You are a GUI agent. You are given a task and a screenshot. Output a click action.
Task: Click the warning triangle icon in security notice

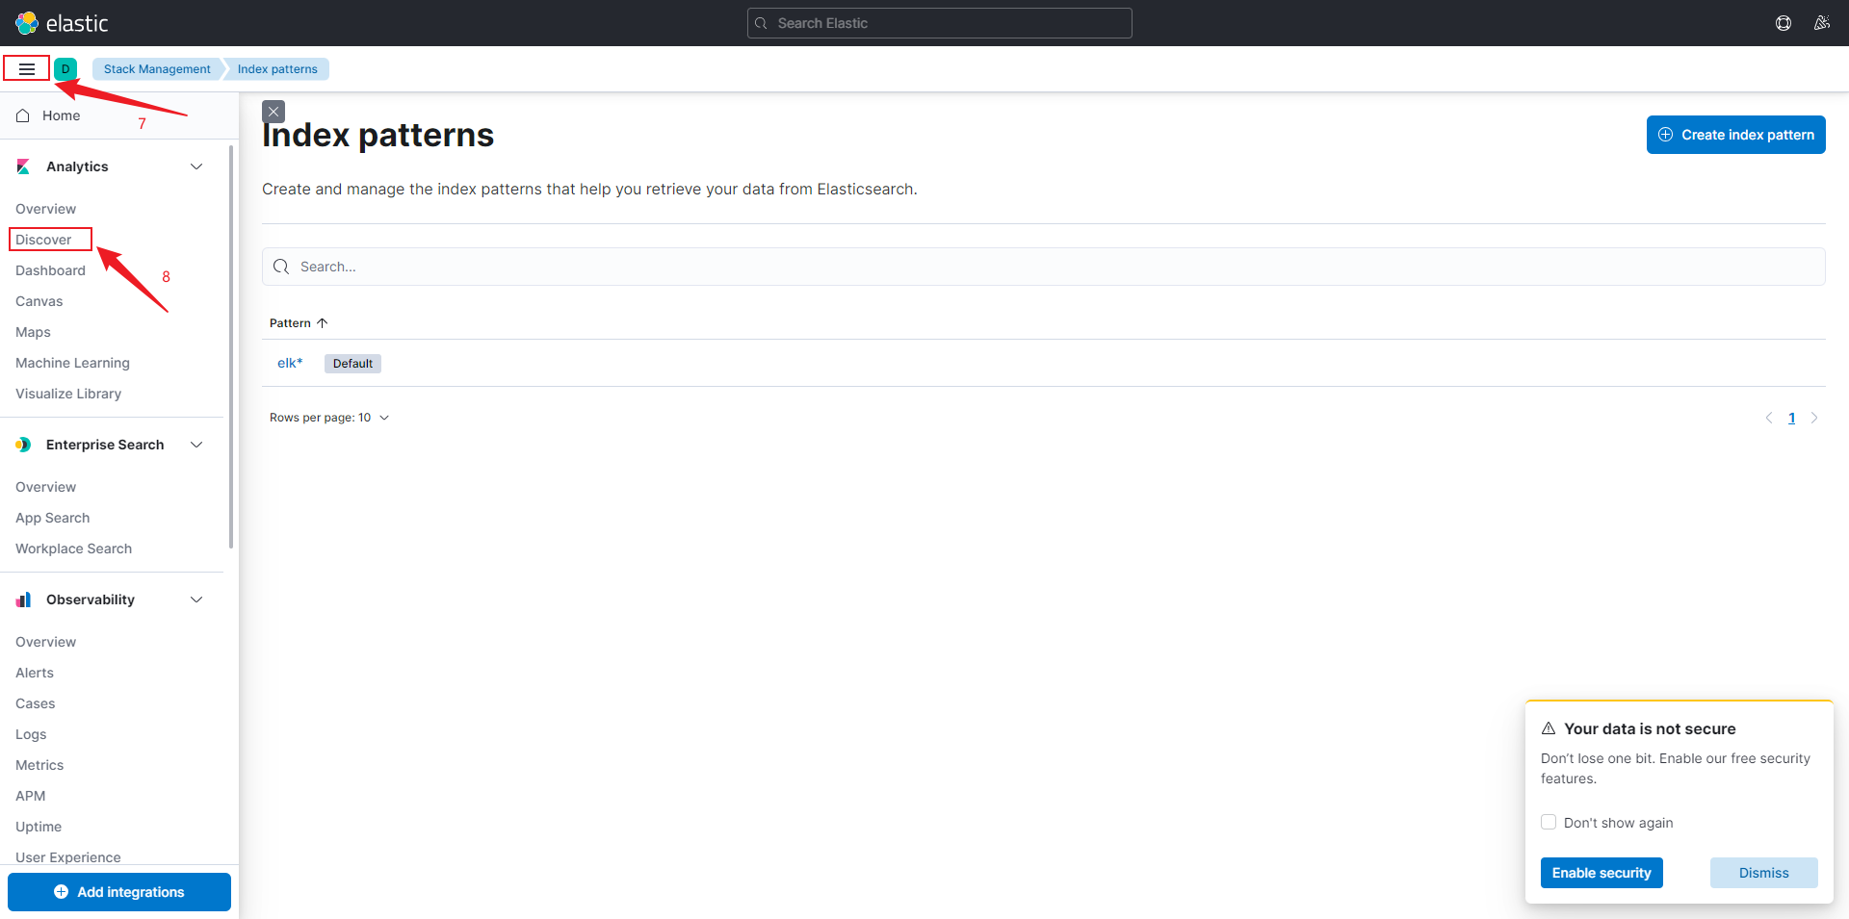pos(1549,728)
